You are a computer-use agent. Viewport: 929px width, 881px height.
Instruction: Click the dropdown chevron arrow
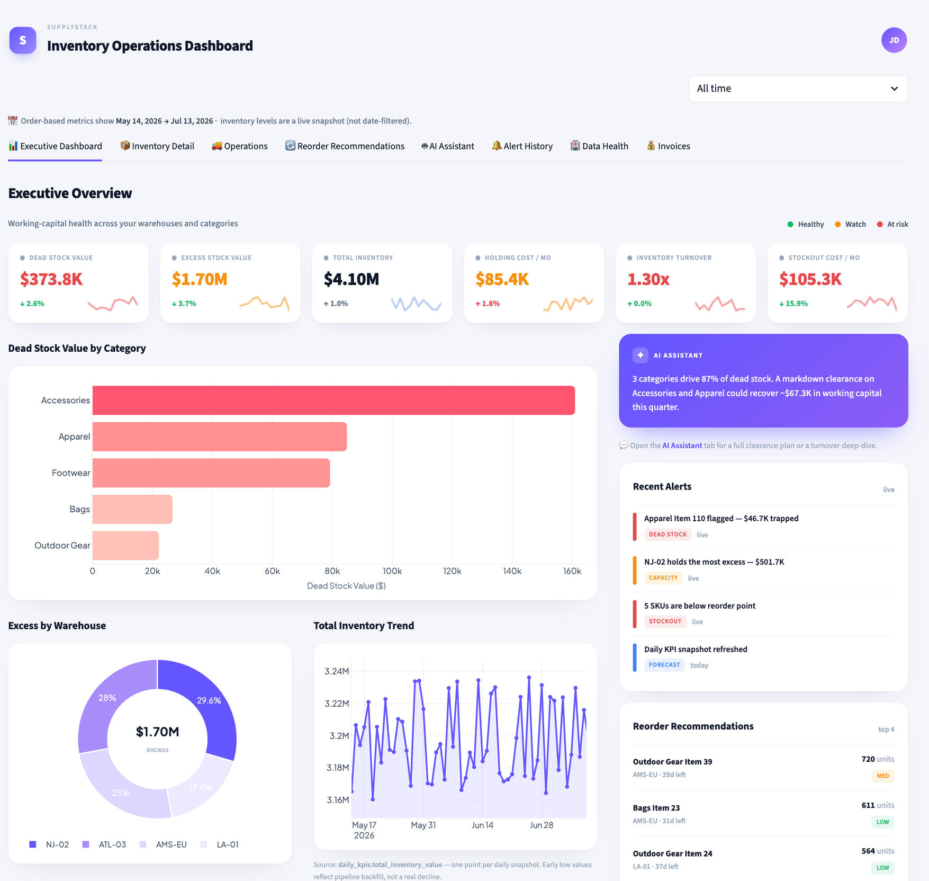(894, 88)
